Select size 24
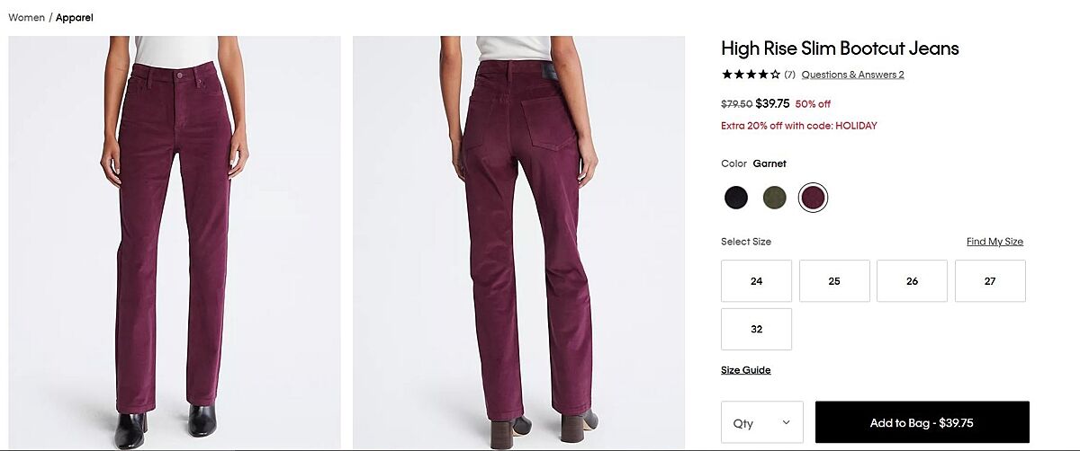 click(756, 281)
